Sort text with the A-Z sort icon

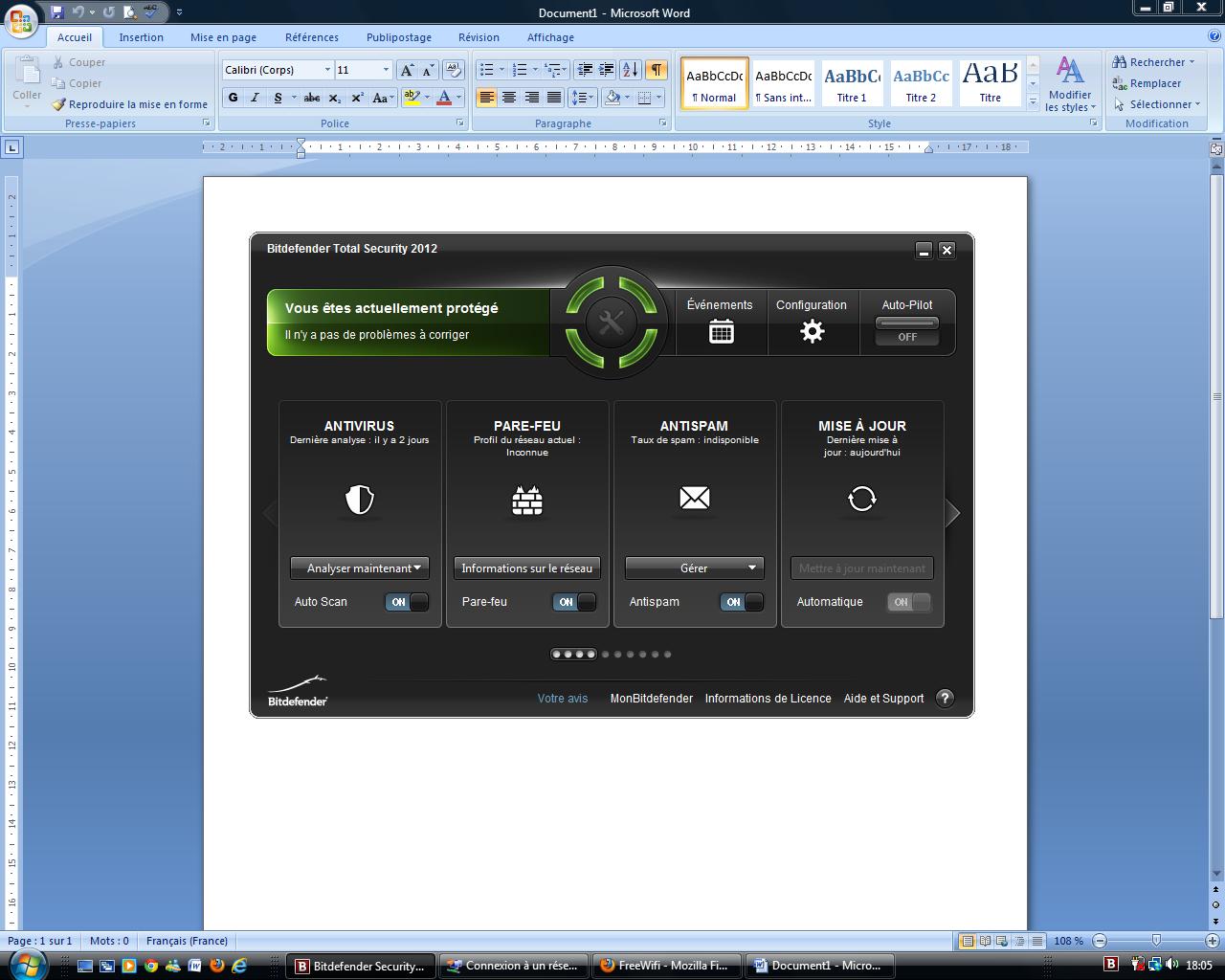click(631, 70)
